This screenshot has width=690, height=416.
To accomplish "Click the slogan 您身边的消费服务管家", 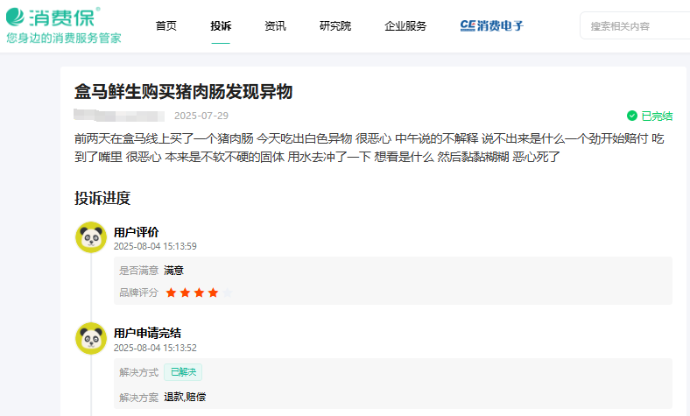I will click(63, 39).
